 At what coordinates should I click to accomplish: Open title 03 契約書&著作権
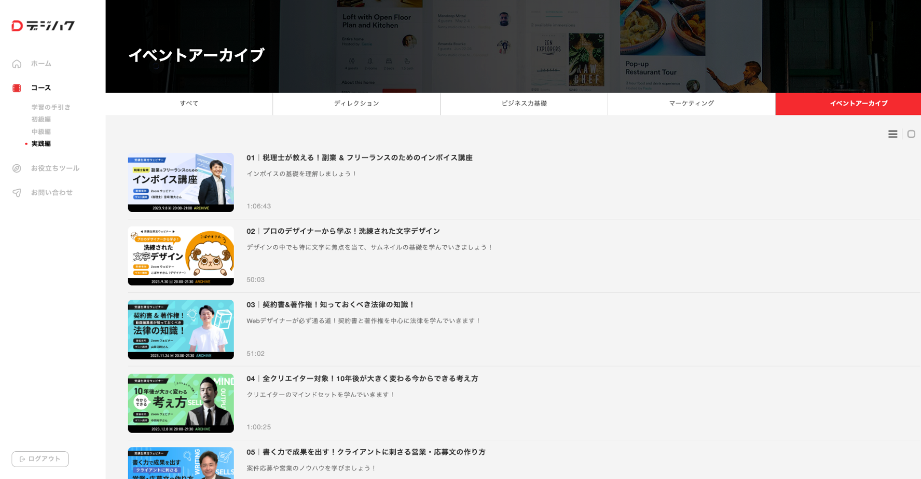331,305
